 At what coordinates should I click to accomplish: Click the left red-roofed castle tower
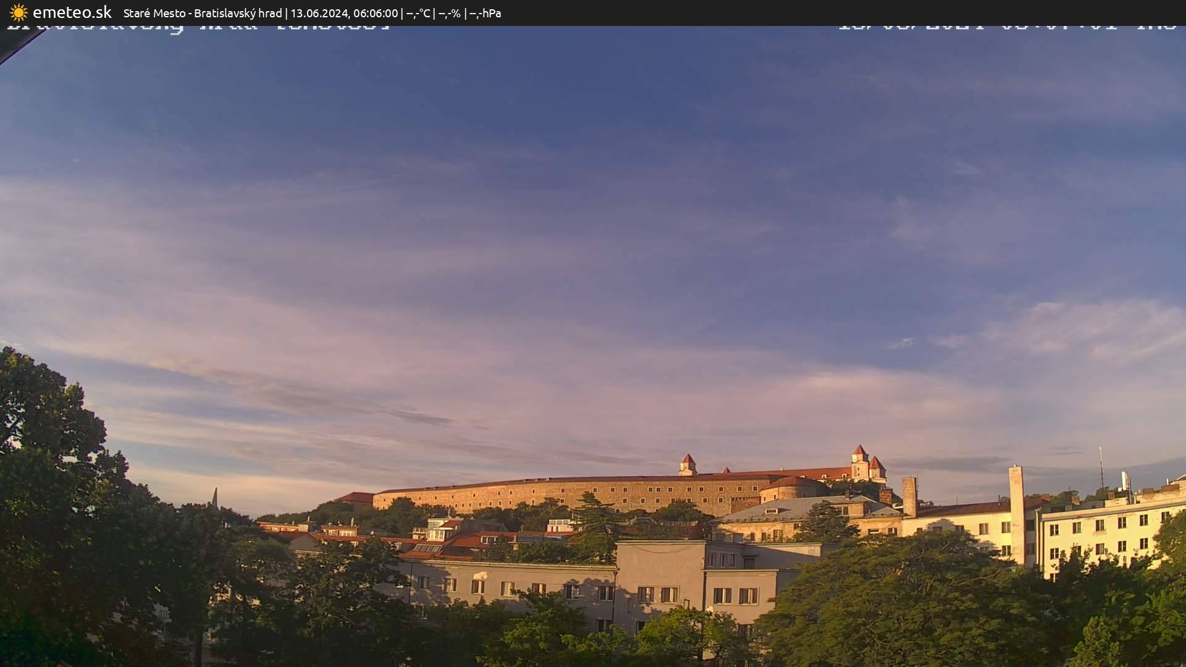pos(688,464)
